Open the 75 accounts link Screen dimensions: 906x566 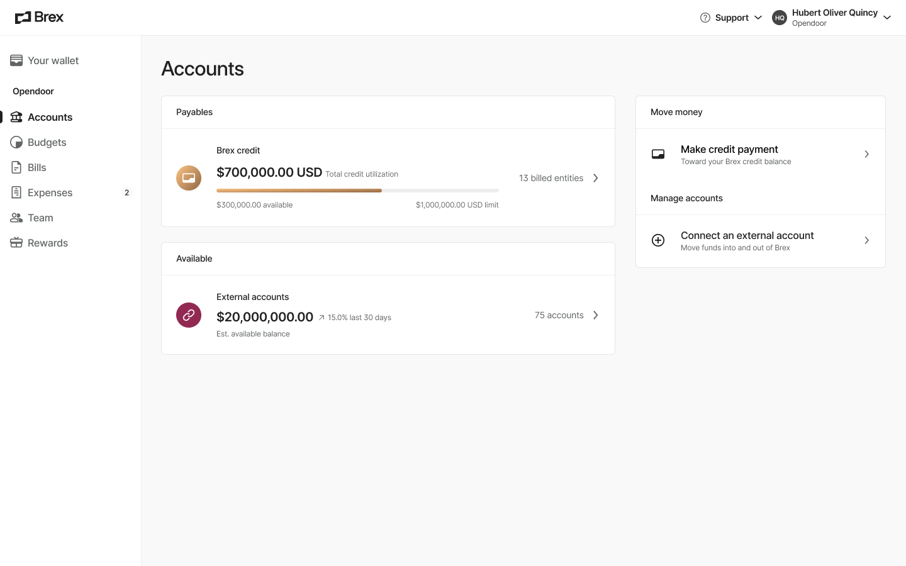coord(559,315)
